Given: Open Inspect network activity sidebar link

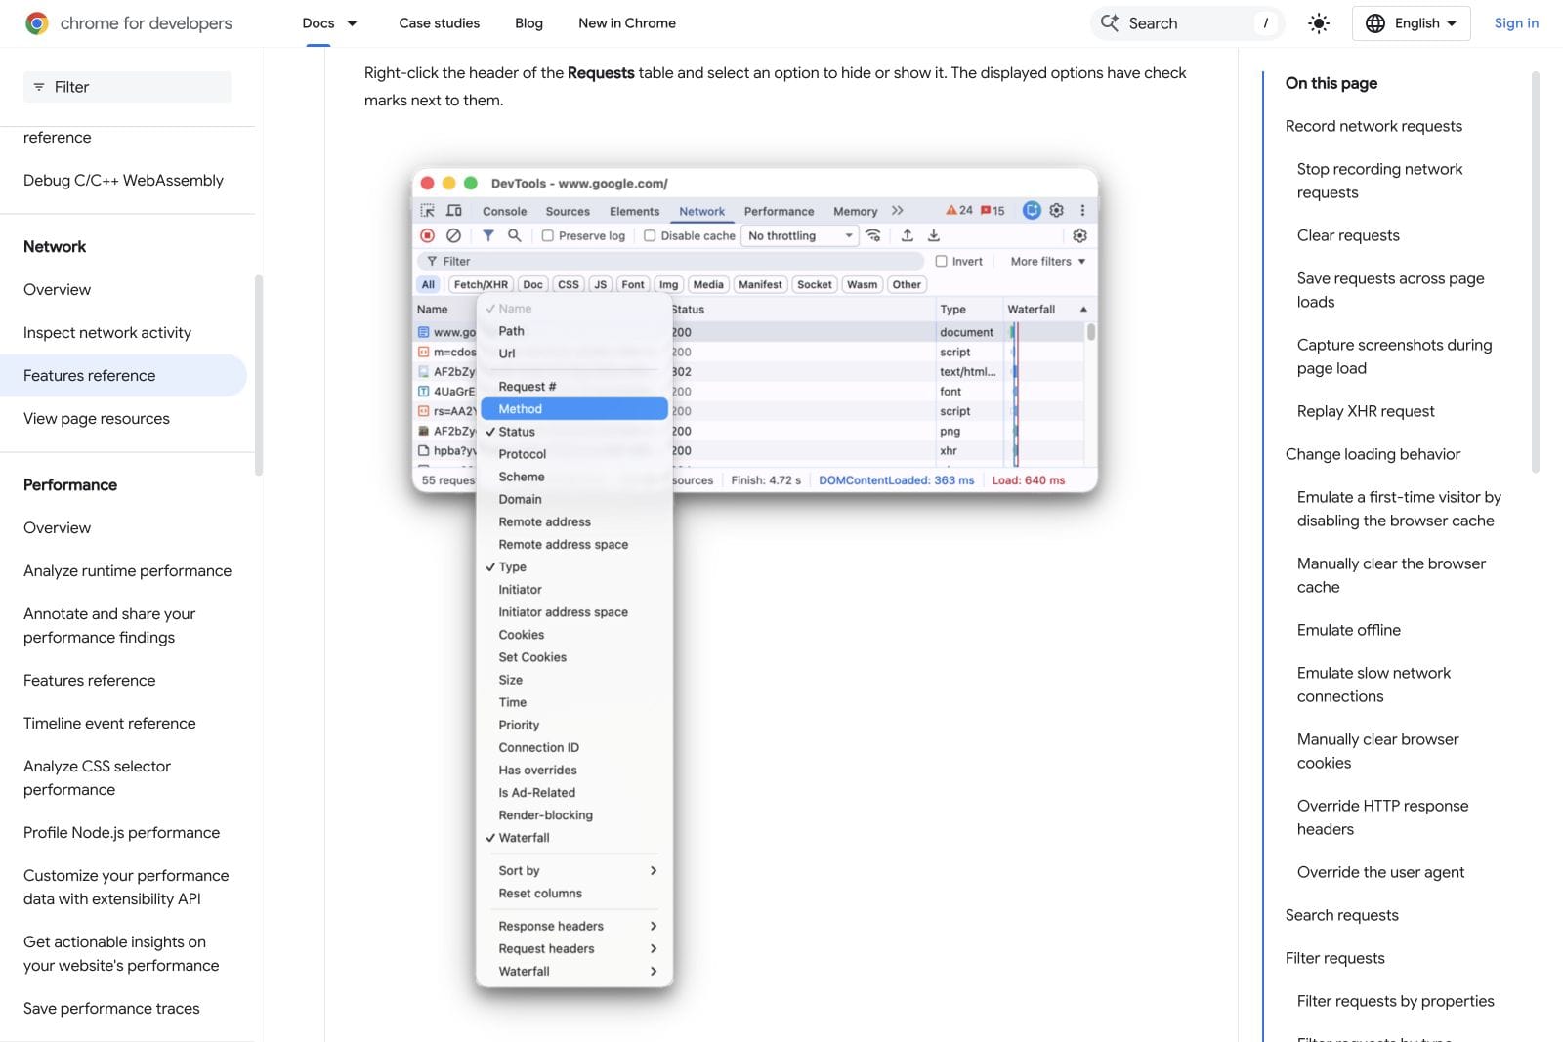Looking at the screenshot, I should 107,333.
